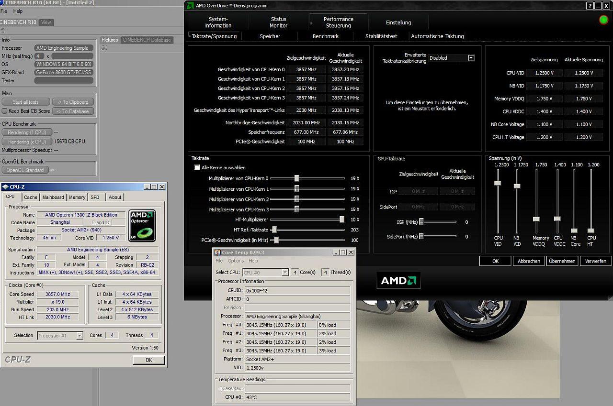Switch to the Mainboard tab in CPU-Z
The height and width of the screenshot is (406, 613).
(x=53, y=197)
